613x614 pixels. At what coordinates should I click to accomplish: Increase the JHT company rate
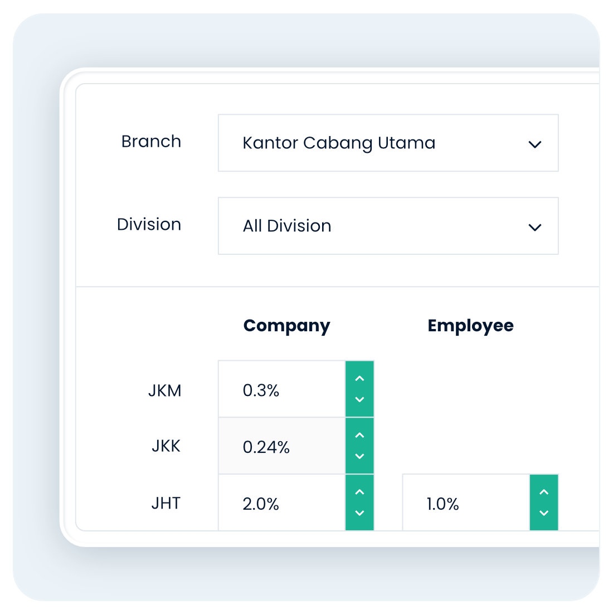[359, 492]
